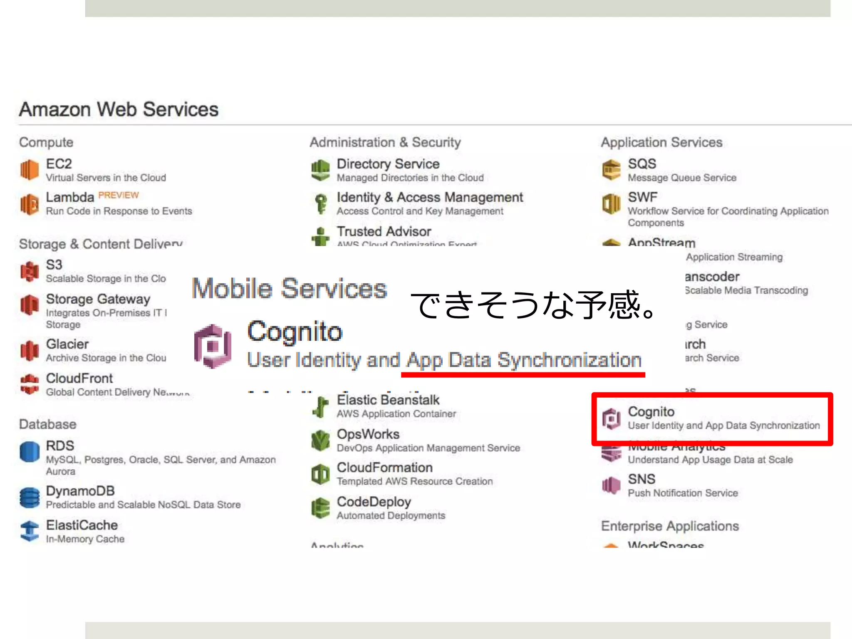Open the SQS link
Screen dimensions: 852x639
coord(642,164)
